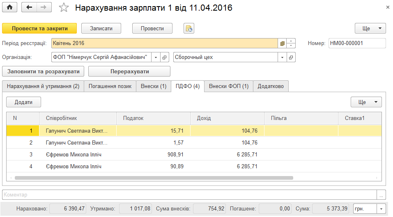Click the N column header
Viewport: 393px width, 217px height.
pyautogui.click(x=23, y=118)
